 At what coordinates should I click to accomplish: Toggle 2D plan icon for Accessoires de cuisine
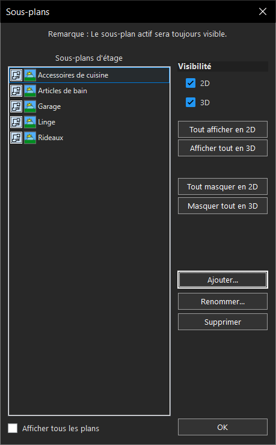tap(16, 75)
